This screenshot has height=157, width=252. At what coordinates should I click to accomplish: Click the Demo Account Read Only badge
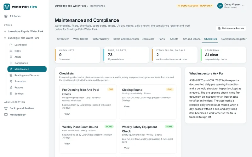(195, 6)
